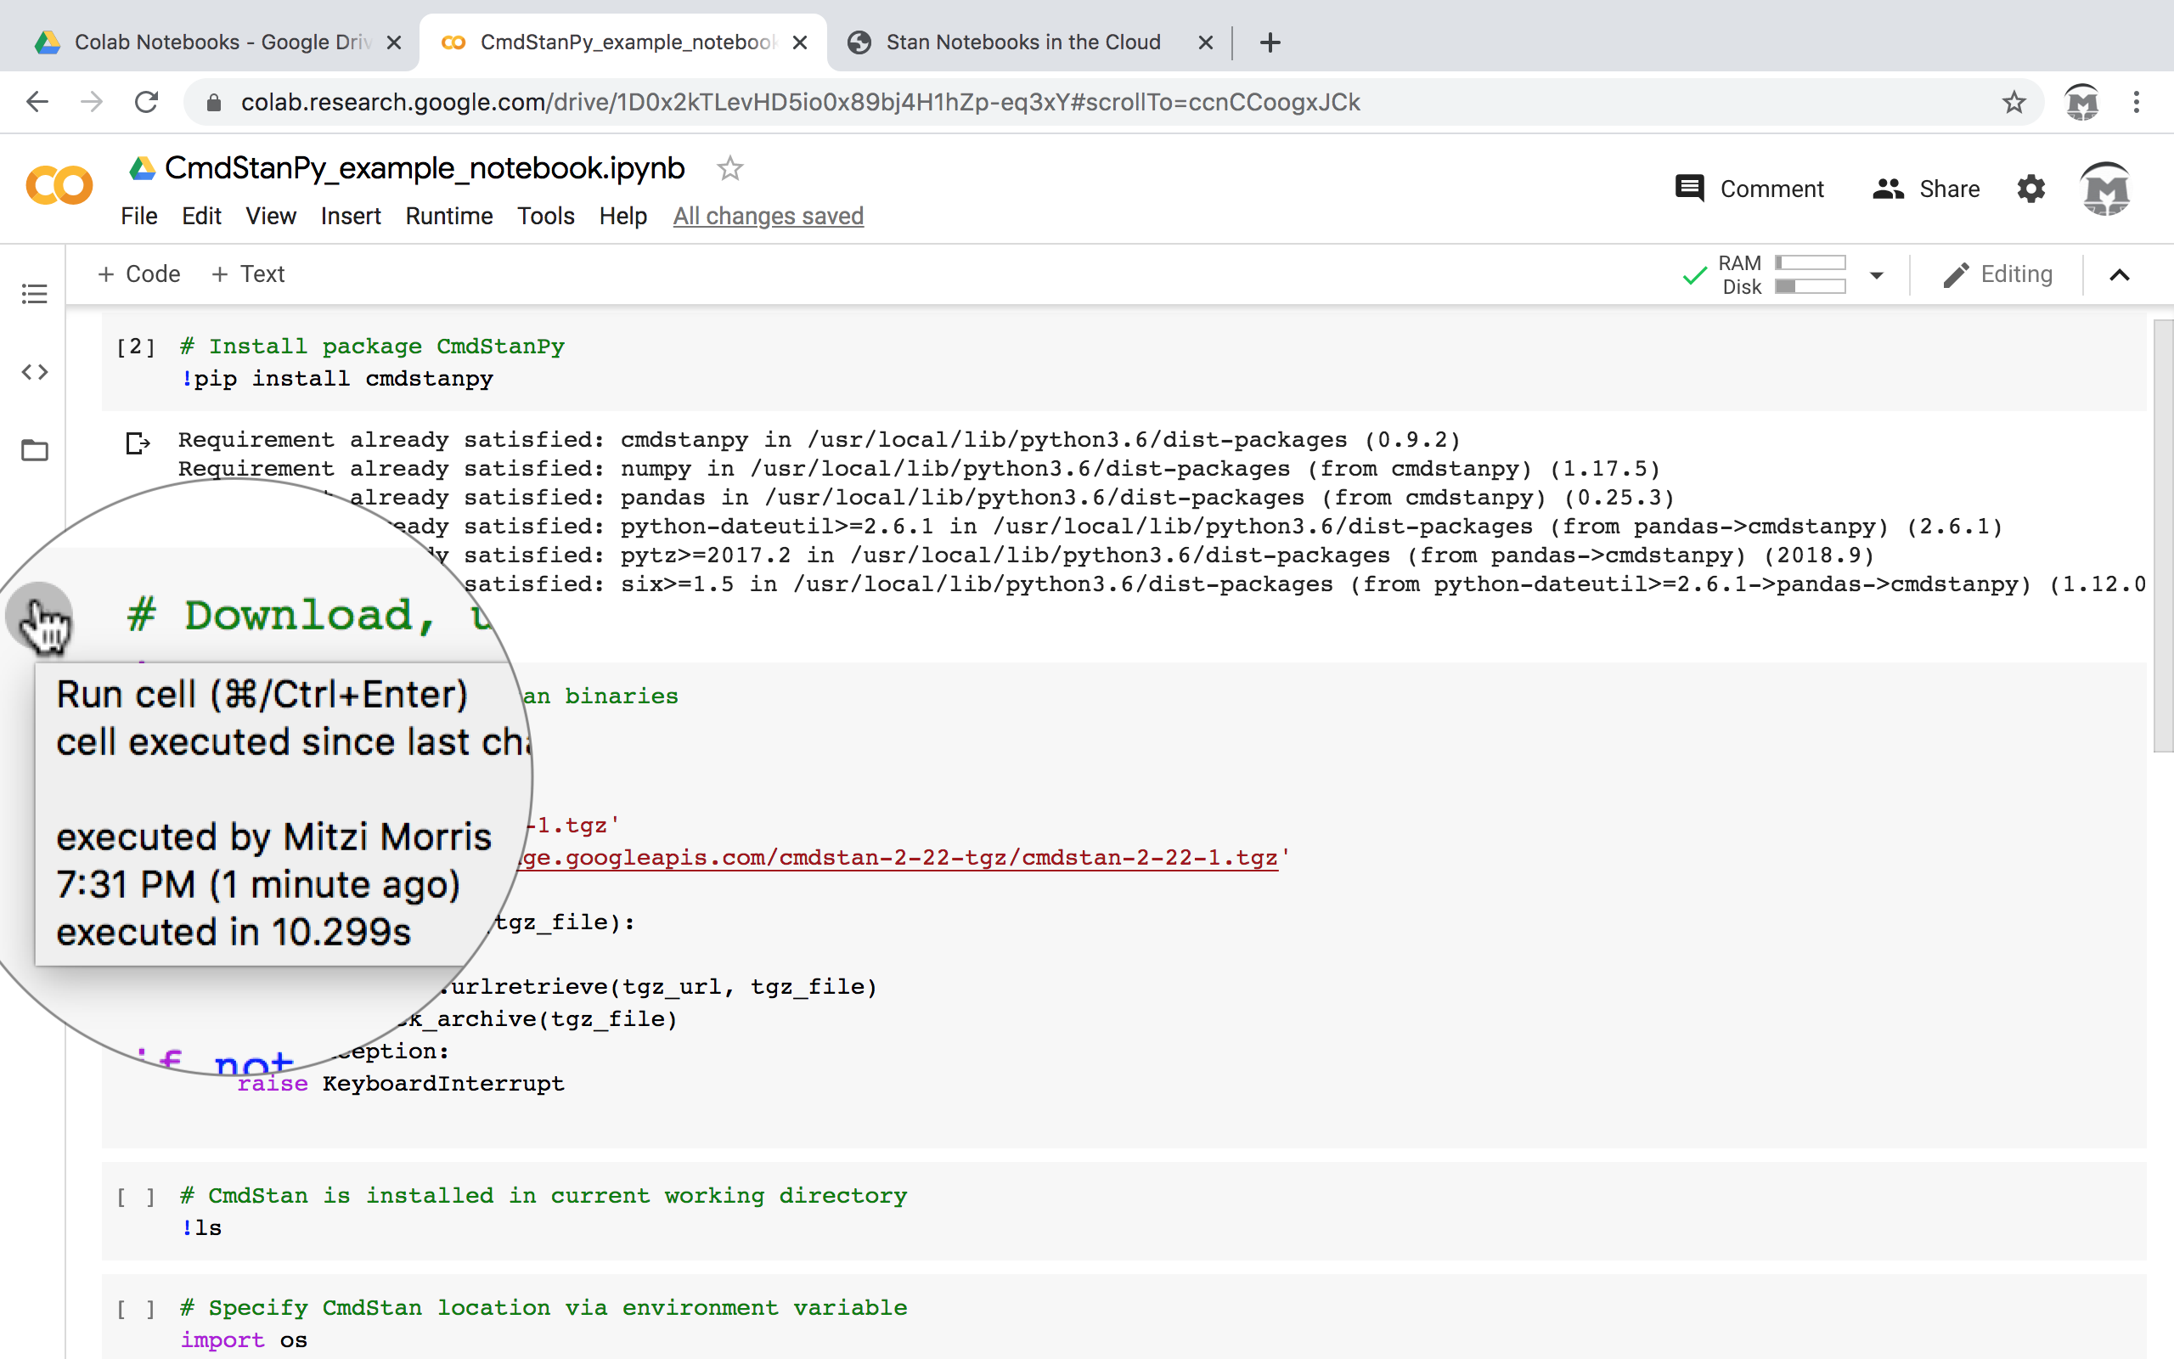Re-run the pip install cell [2]

[x=136, y=347]
